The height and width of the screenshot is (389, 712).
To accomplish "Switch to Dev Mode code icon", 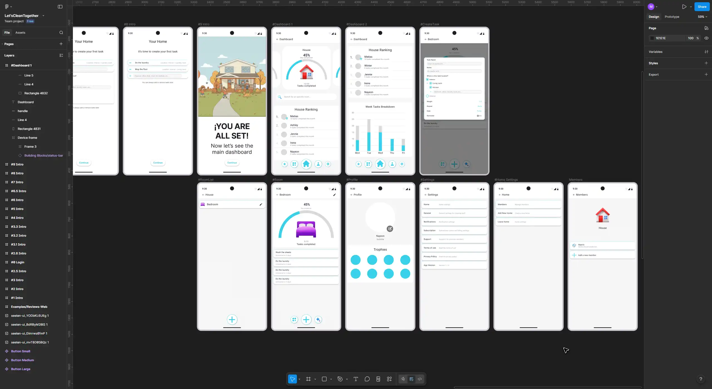I will click(x=420, y=379).
